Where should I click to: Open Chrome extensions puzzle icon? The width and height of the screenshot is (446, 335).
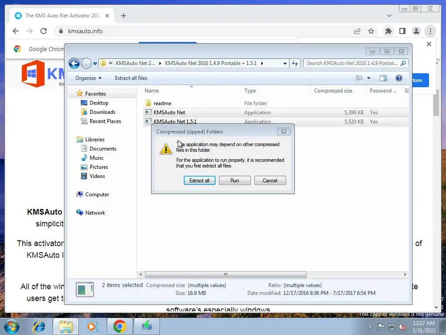pos(388,31)
